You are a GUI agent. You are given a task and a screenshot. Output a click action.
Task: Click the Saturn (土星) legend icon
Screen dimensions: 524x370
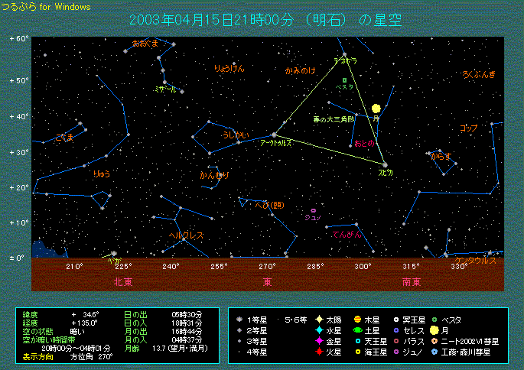pos(357,330)
